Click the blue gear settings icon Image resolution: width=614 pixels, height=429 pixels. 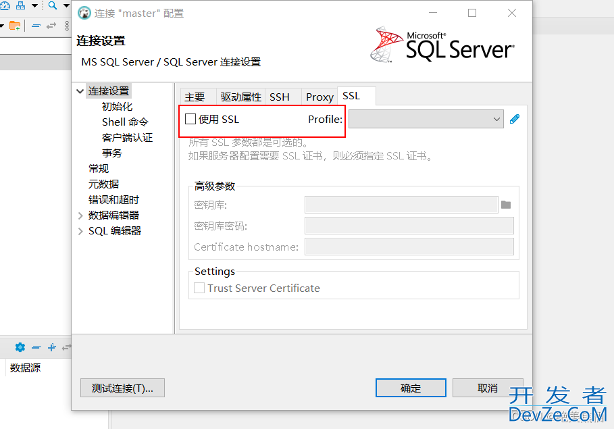pos(20,347)
